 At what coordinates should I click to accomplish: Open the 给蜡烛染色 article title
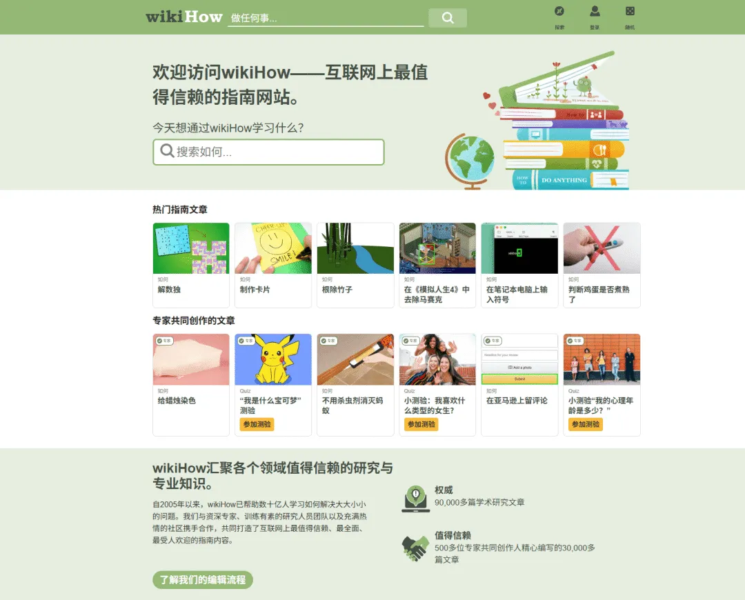(x=177, y=401)
